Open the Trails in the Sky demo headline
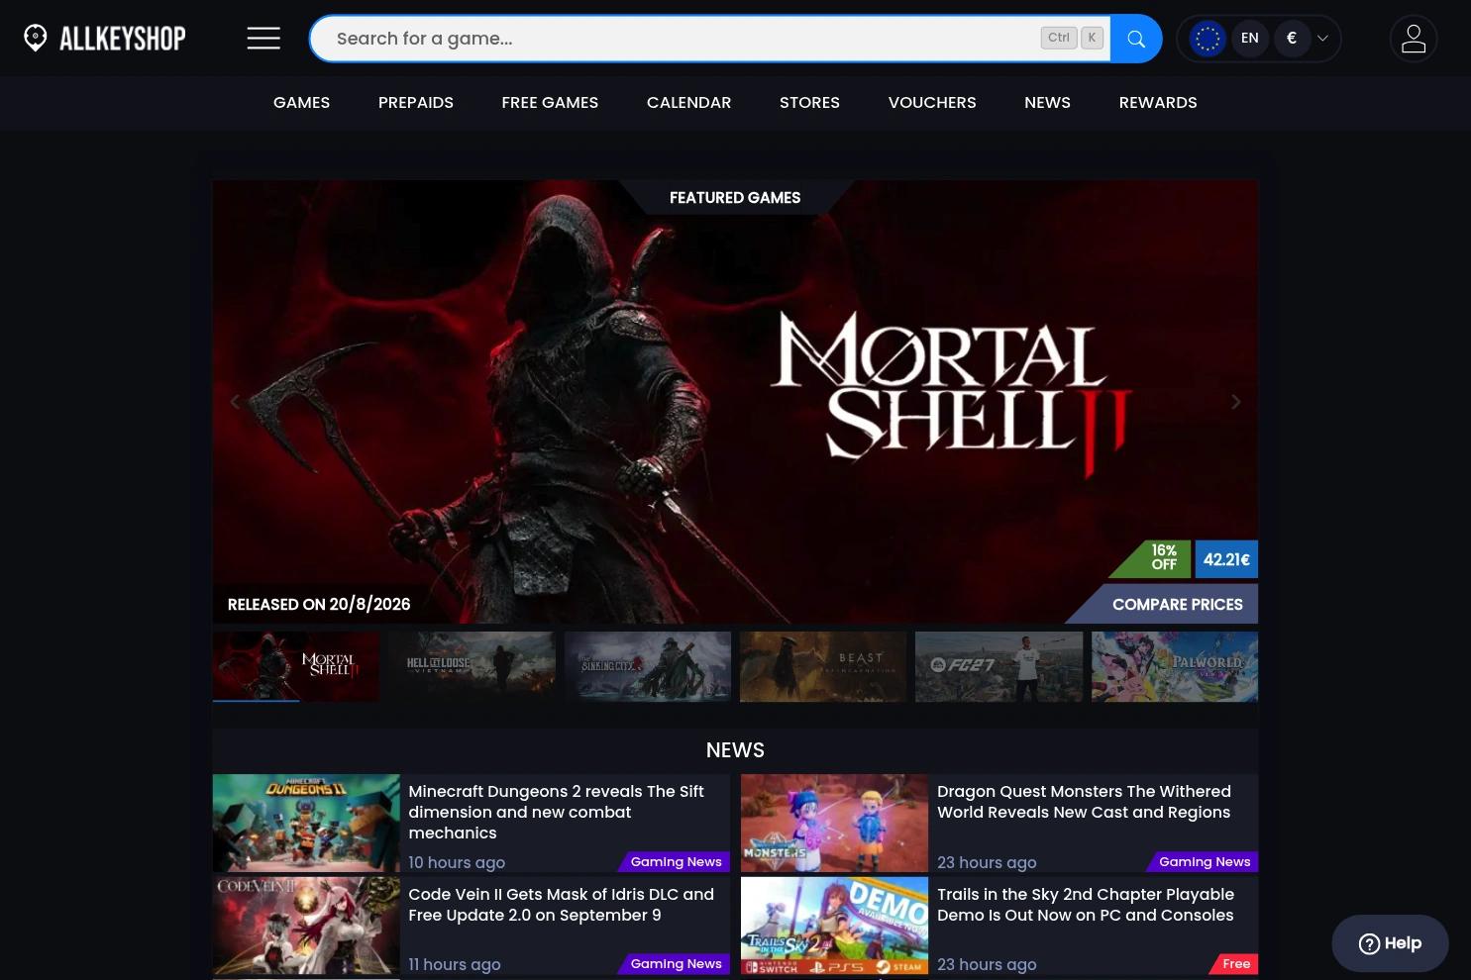This screenshot has width=1471, height=980. [x=1086, y=905]
